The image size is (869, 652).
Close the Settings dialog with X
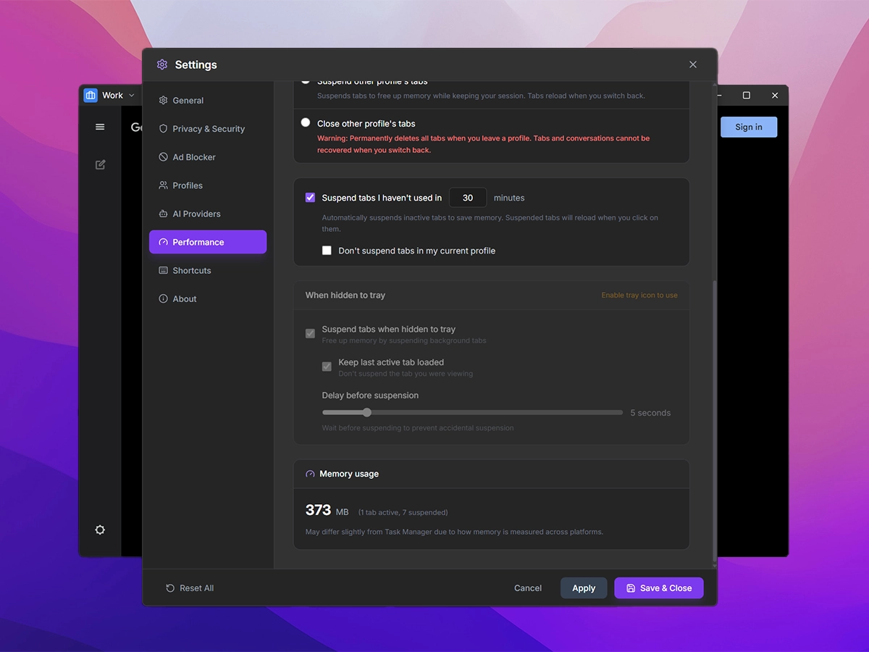tap(693, 64)
